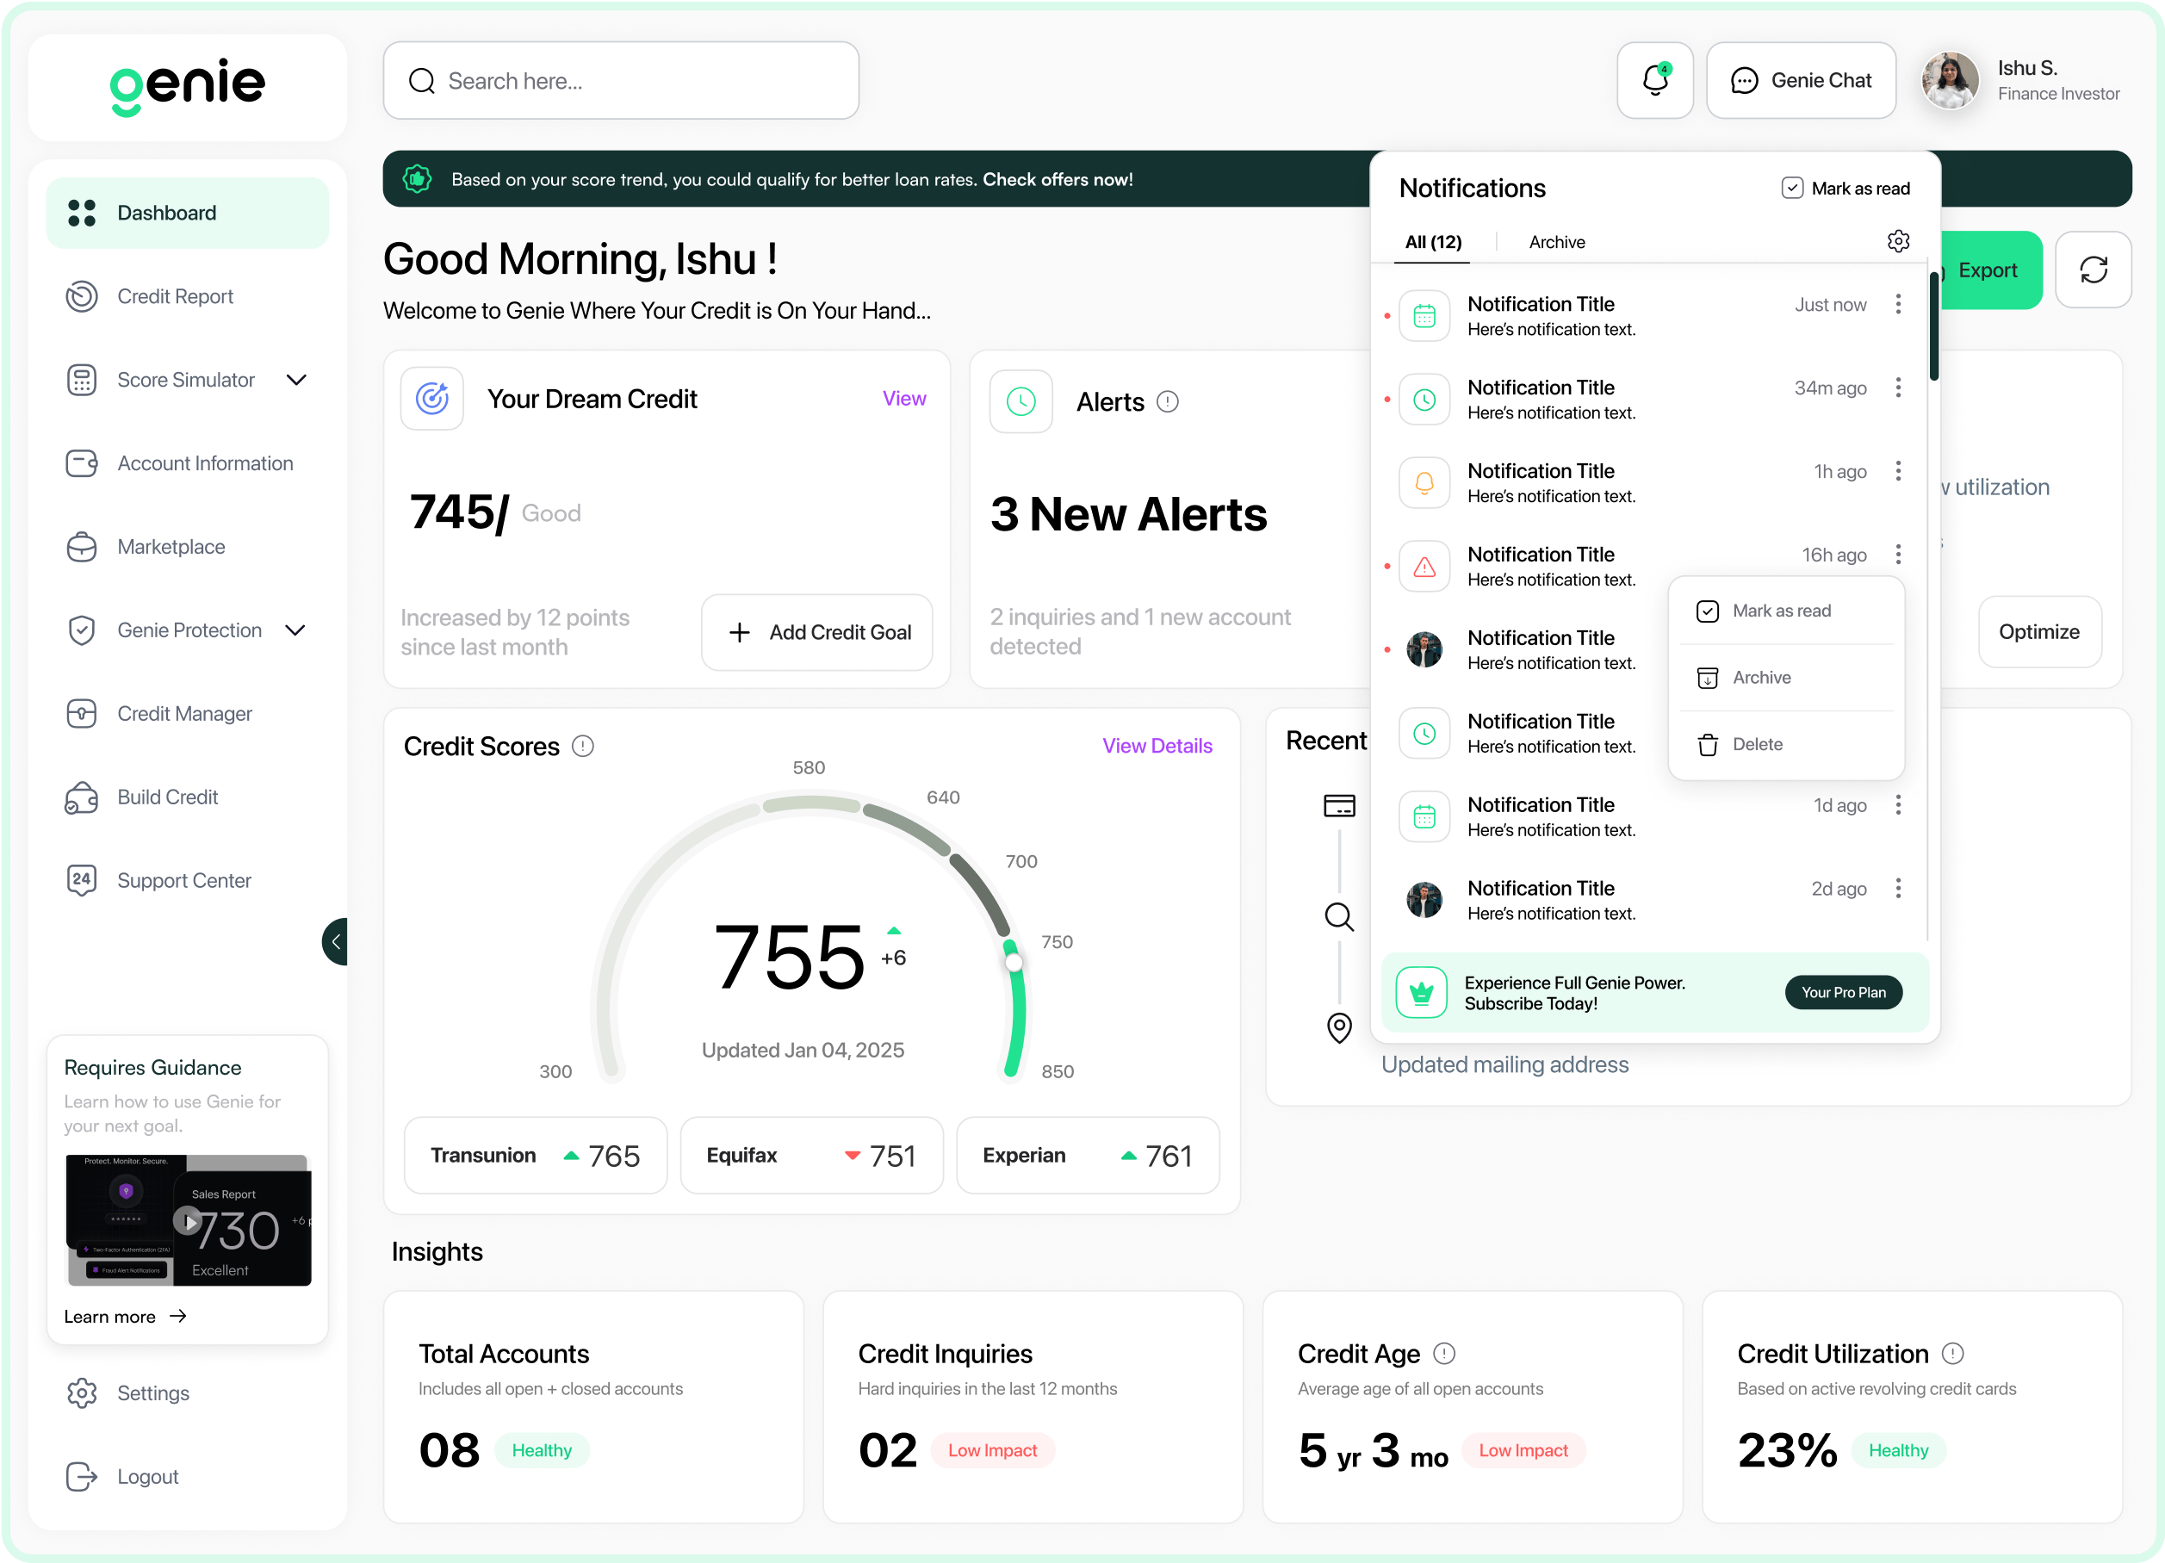
Task: Click the Credit Scores info icon
Action: point(582,746)
